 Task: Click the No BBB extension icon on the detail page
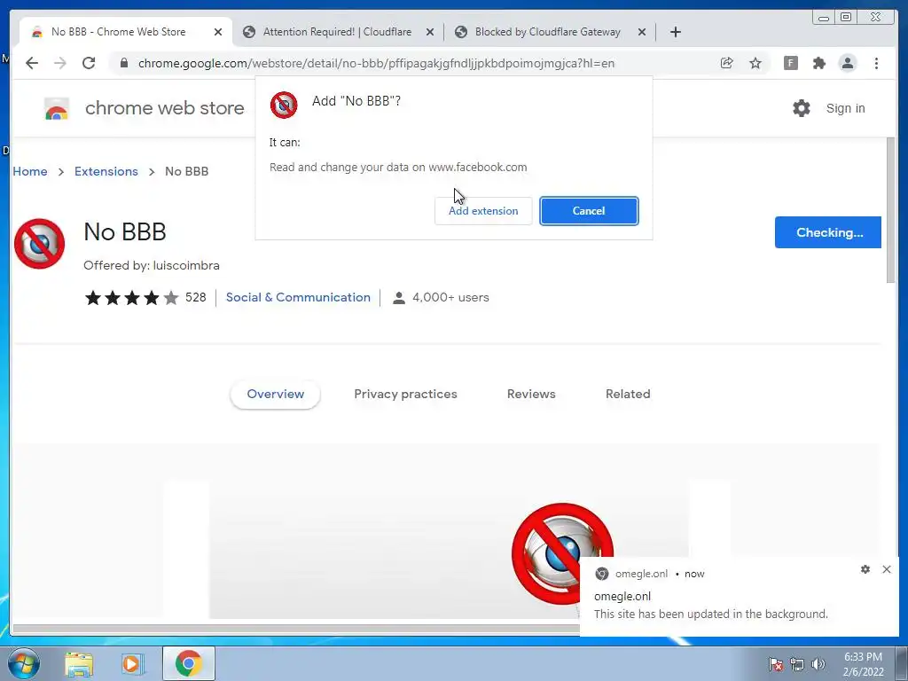tap(39, 244)
